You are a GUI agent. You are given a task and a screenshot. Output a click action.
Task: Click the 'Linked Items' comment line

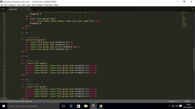33,38
